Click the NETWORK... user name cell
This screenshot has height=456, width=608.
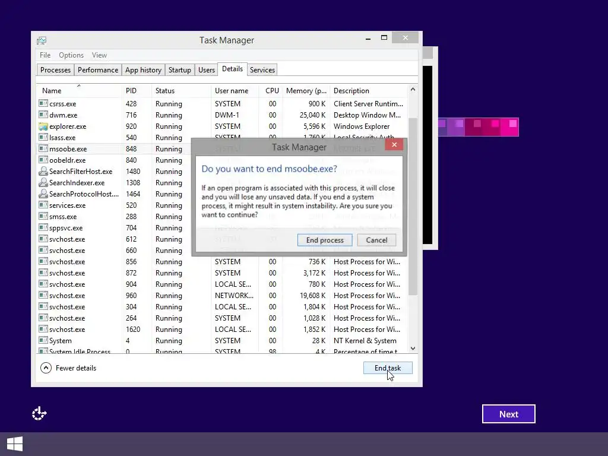[x=234, y=296]
